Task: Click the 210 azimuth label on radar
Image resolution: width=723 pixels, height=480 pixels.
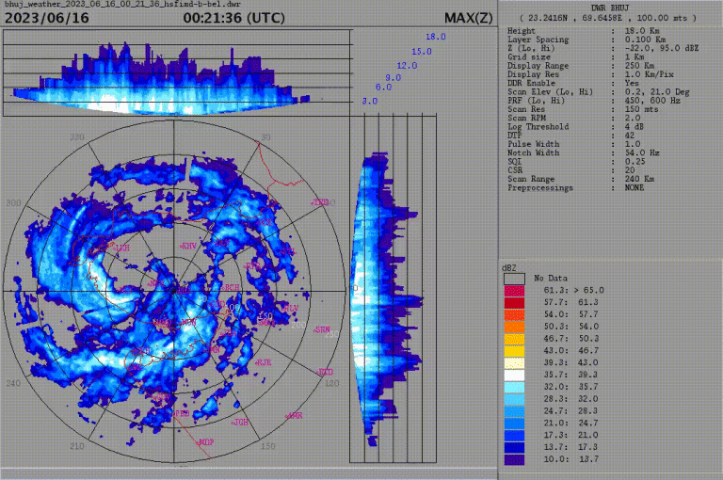Action: pyautogui.click(x=77, y=446)
